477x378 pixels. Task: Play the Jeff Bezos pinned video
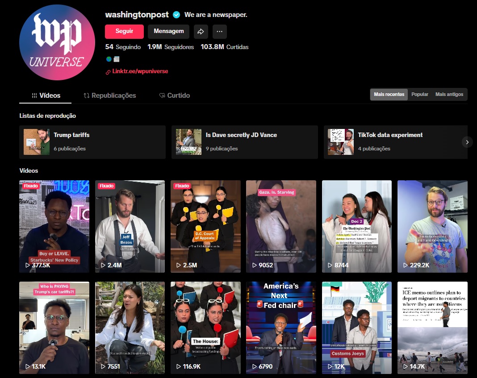coord(130,226)
